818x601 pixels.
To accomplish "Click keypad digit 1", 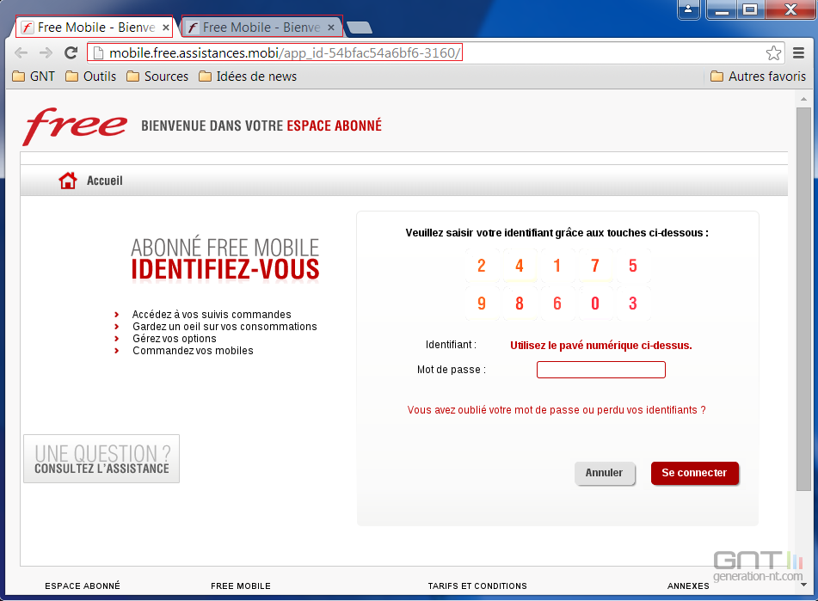I will pos(557,266).
